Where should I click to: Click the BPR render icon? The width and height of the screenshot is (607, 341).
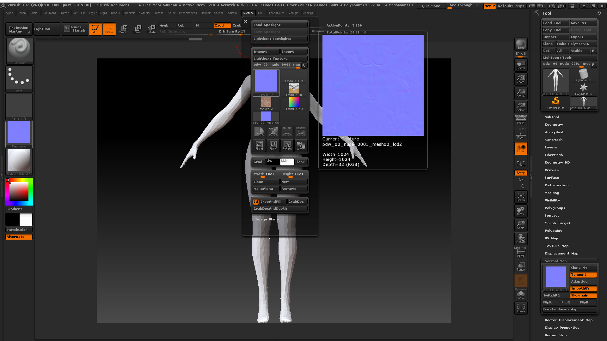(x=521, y=44)
